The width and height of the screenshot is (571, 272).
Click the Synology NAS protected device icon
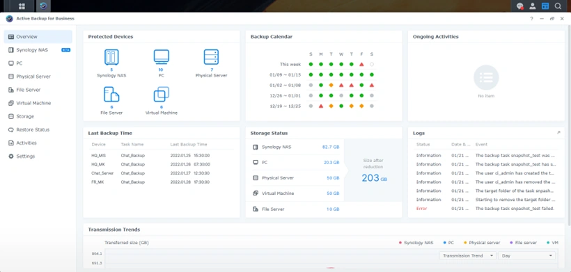tap(111, 58)
